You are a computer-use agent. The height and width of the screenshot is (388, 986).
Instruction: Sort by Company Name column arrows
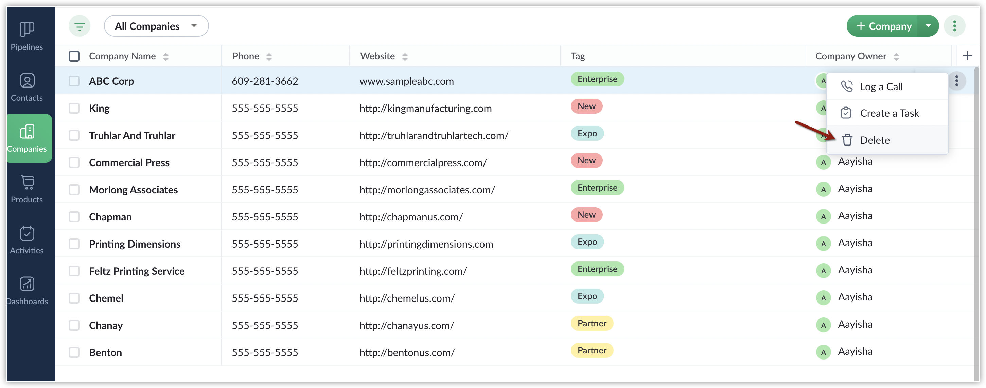click(166, 57)
